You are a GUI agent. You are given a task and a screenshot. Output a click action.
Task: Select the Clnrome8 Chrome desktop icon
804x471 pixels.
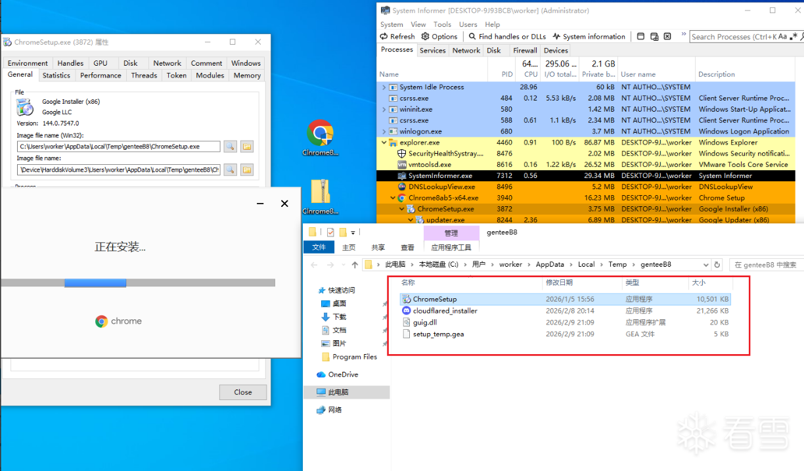[320, 139]
